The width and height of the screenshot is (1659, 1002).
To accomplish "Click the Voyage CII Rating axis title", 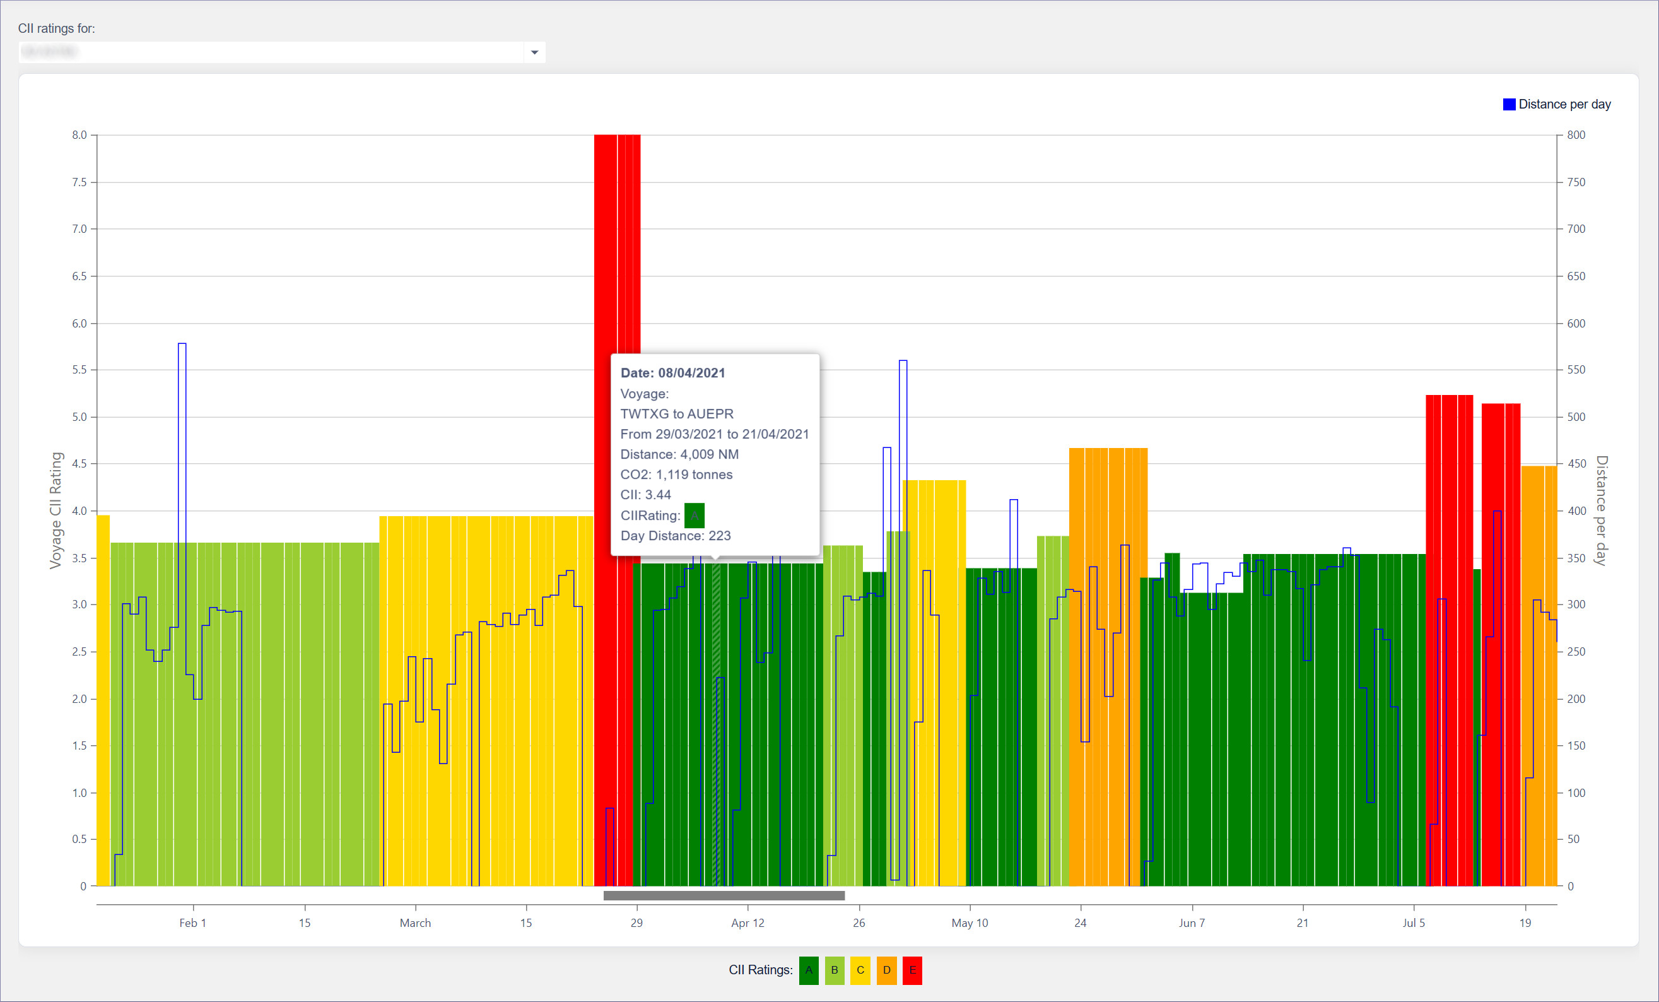I will point(56,510).
